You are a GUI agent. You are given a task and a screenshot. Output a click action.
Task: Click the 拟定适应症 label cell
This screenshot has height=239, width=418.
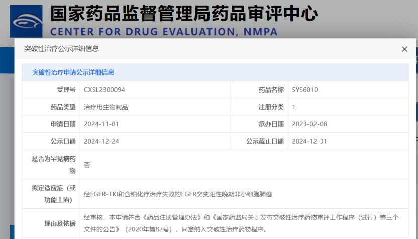click(x=51, y=194)
